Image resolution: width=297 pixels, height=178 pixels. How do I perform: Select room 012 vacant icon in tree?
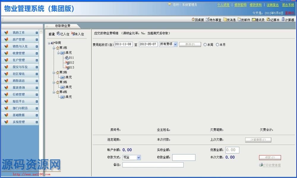(67, 63)
